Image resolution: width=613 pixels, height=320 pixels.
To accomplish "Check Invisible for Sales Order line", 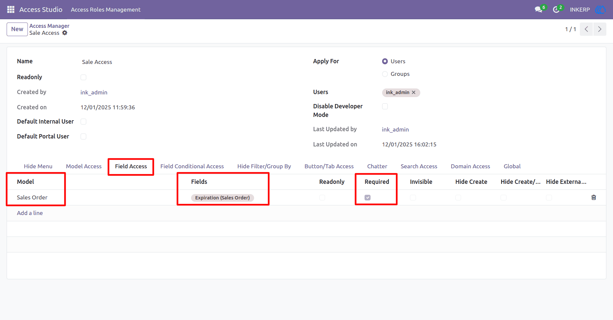I will (x=413, y=197).
